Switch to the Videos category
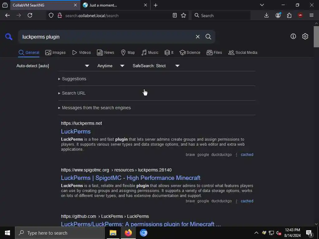This screenshot has height=239, width=319. 81,53
